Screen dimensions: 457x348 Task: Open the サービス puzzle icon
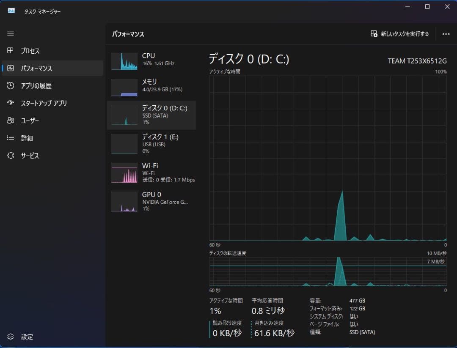coord(11,156)
